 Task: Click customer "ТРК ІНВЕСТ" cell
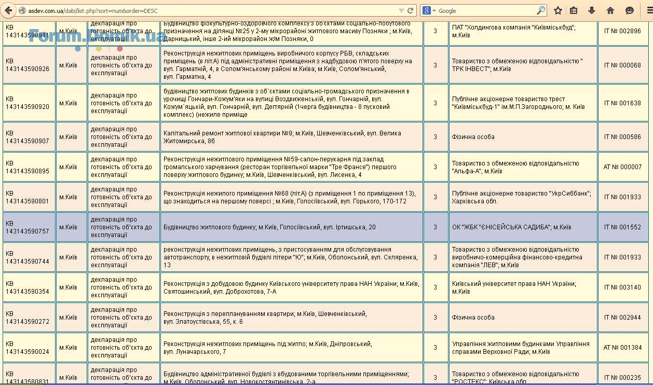tap(523, 65)
